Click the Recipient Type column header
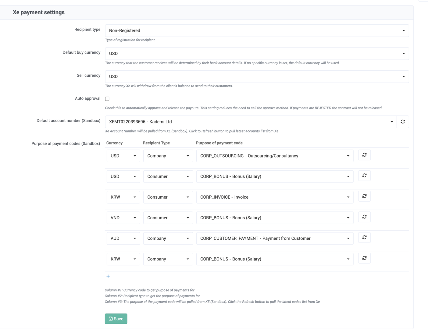The width and height of the screenshot is (428, 329). coord(156,143)
